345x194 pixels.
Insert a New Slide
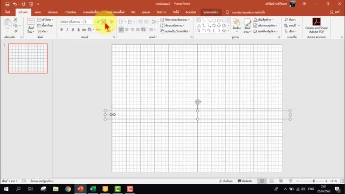pyautogui.click(x=31, y=25)
